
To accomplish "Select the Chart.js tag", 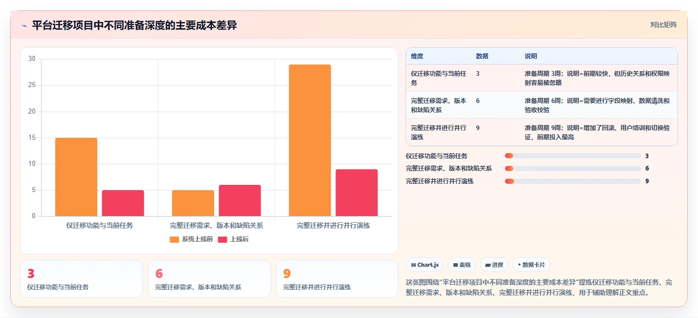I will (425, 265).
